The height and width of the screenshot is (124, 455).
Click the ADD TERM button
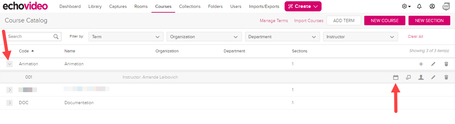[344, 21]
